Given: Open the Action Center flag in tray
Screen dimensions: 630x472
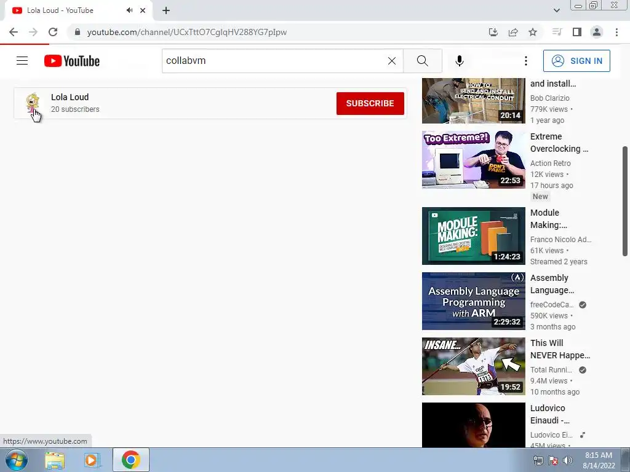Looking at the screenshot, I should [553, 460].
